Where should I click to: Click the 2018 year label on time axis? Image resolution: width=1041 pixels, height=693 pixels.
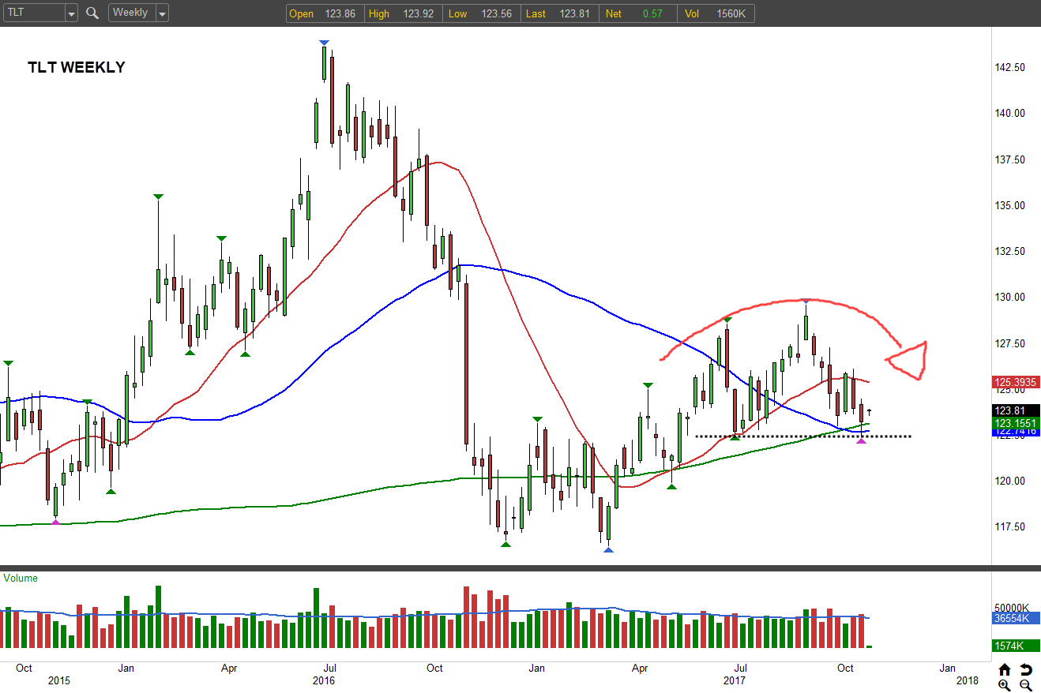[967, 680]
